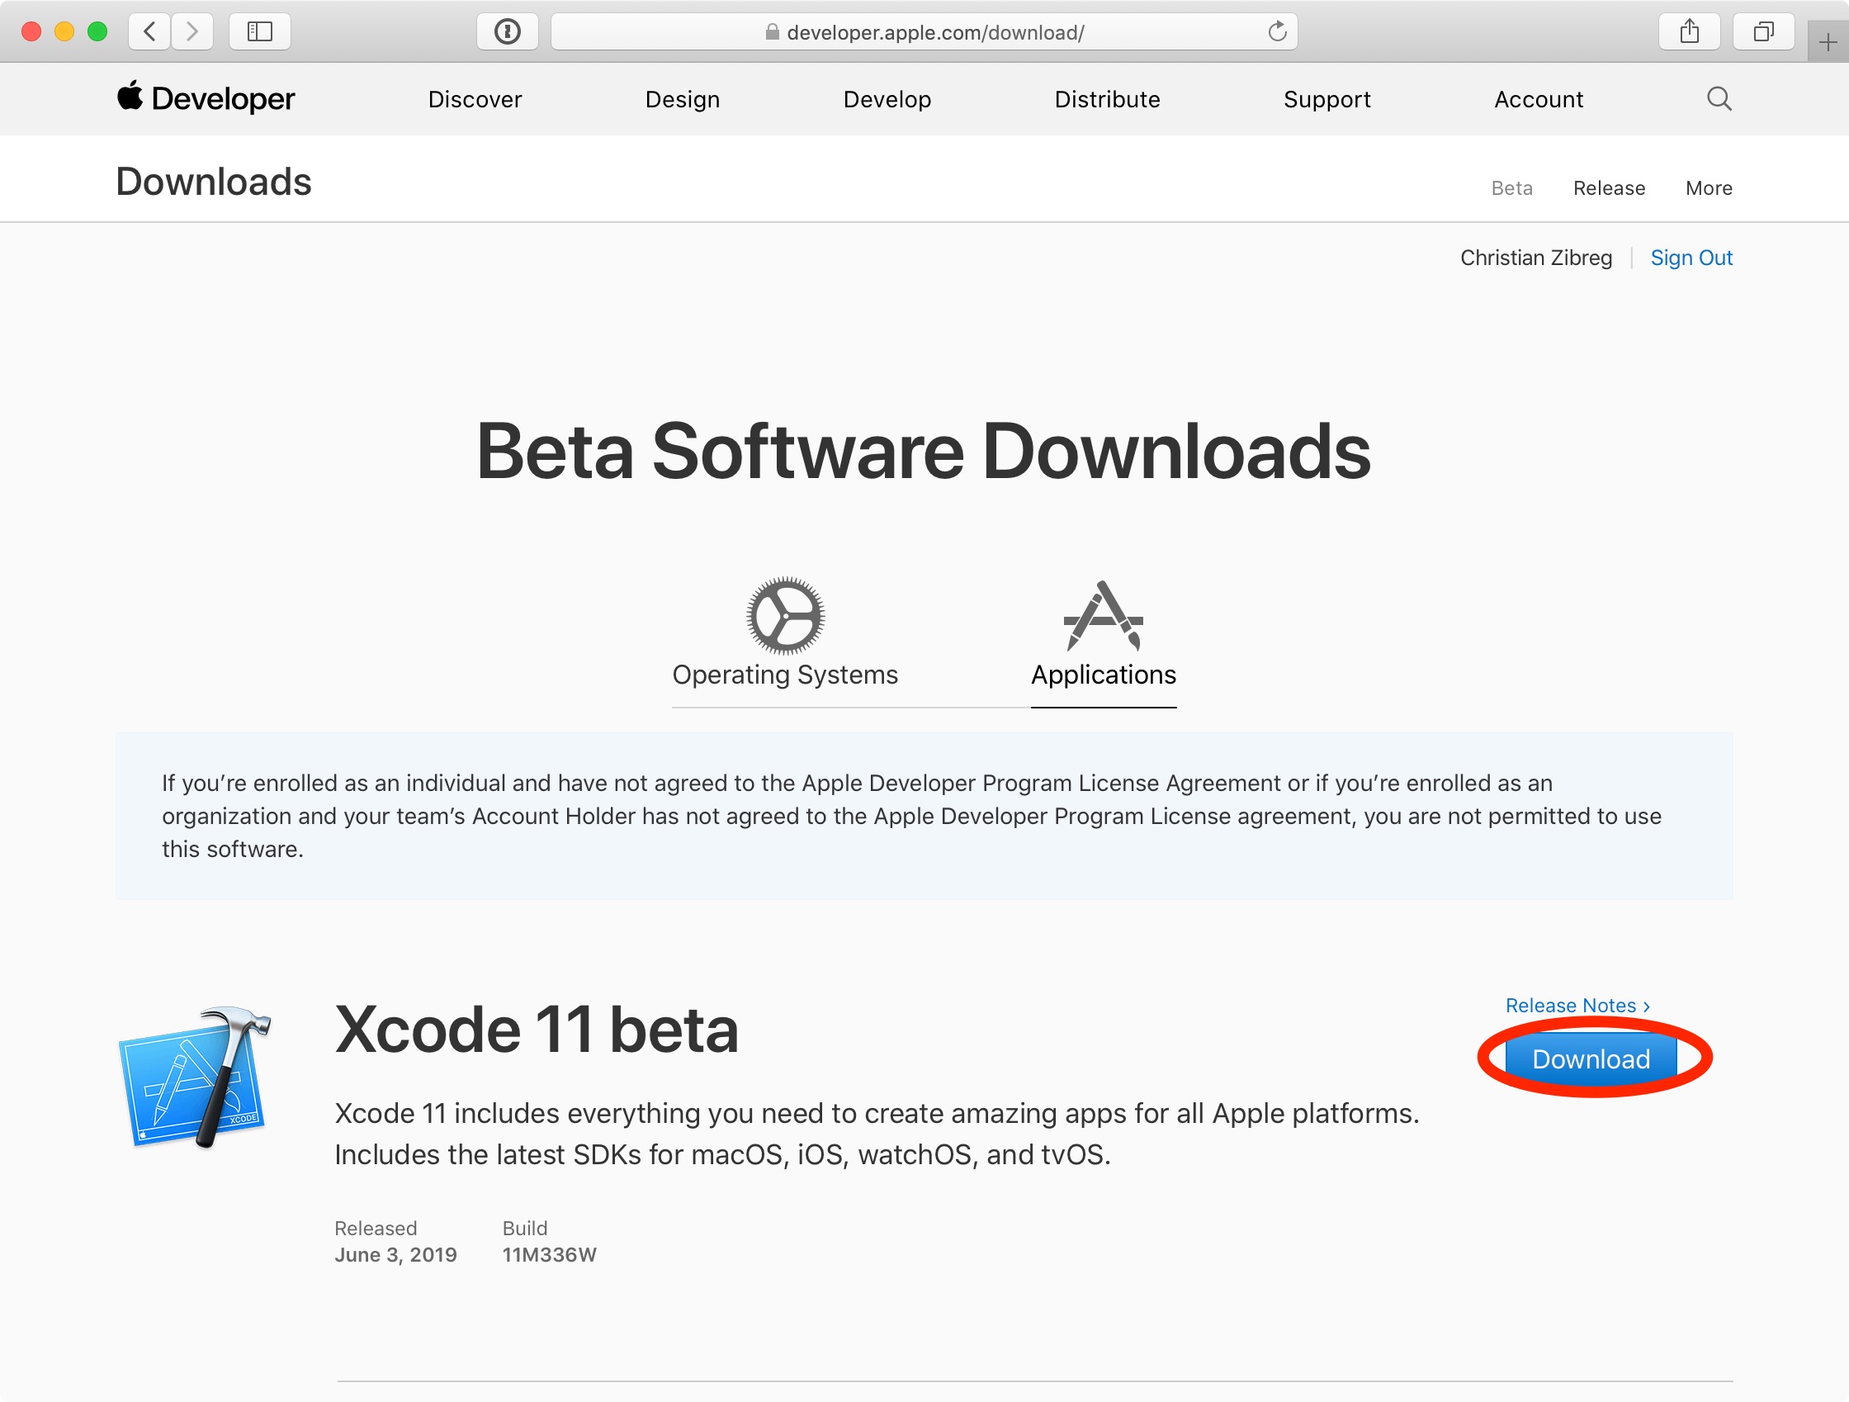
Task: Click the Download button for Xcode 11 beta
Action: (1593, 1058)
